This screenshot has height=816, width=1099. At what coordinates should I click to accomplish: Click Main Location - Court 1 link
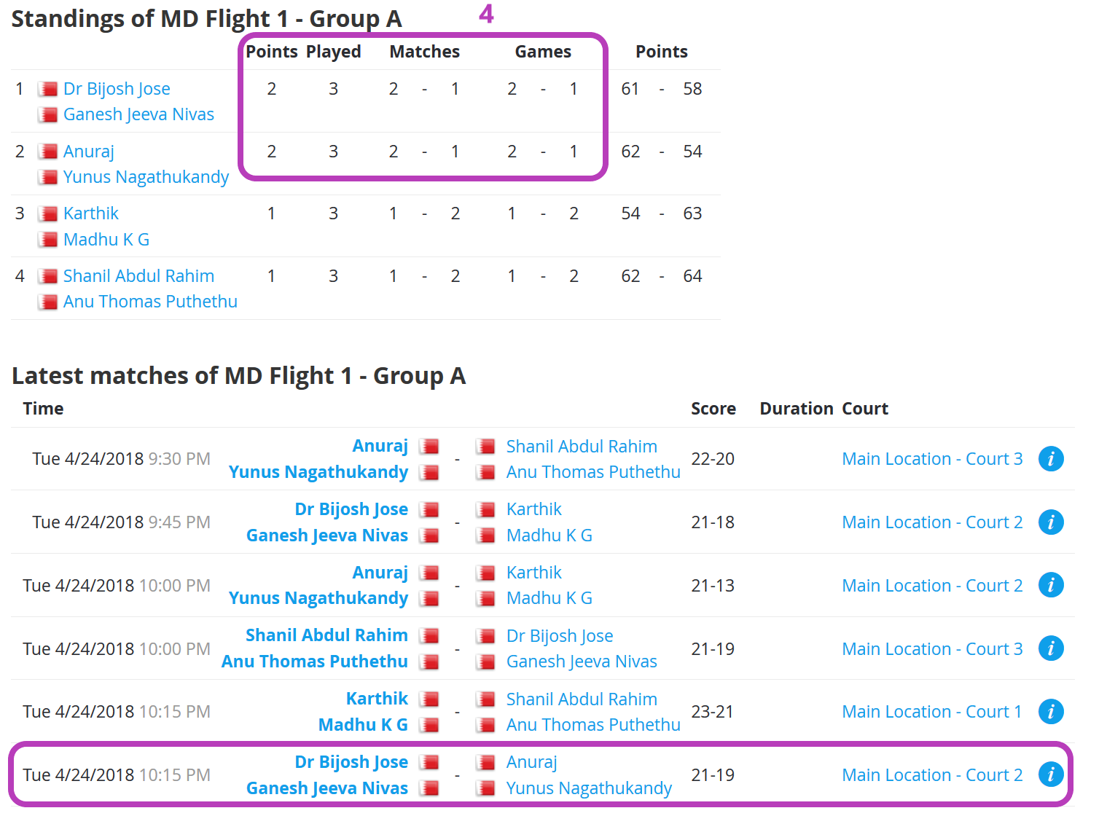tap(931, 712)
